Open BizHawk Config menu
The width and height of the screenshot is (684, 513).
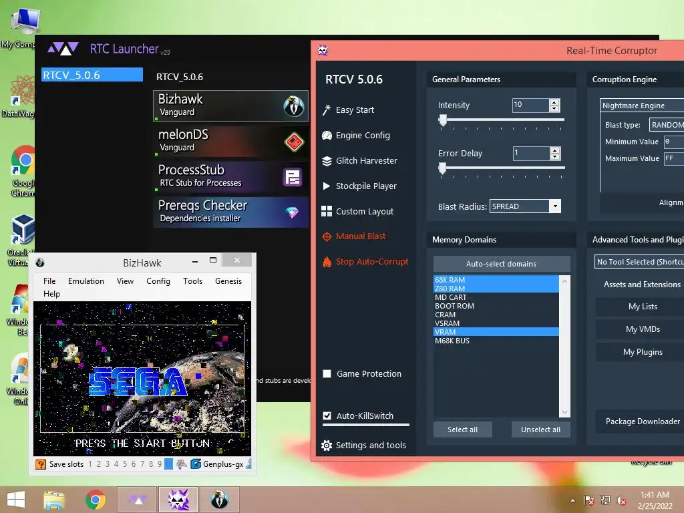pos(158,281)
